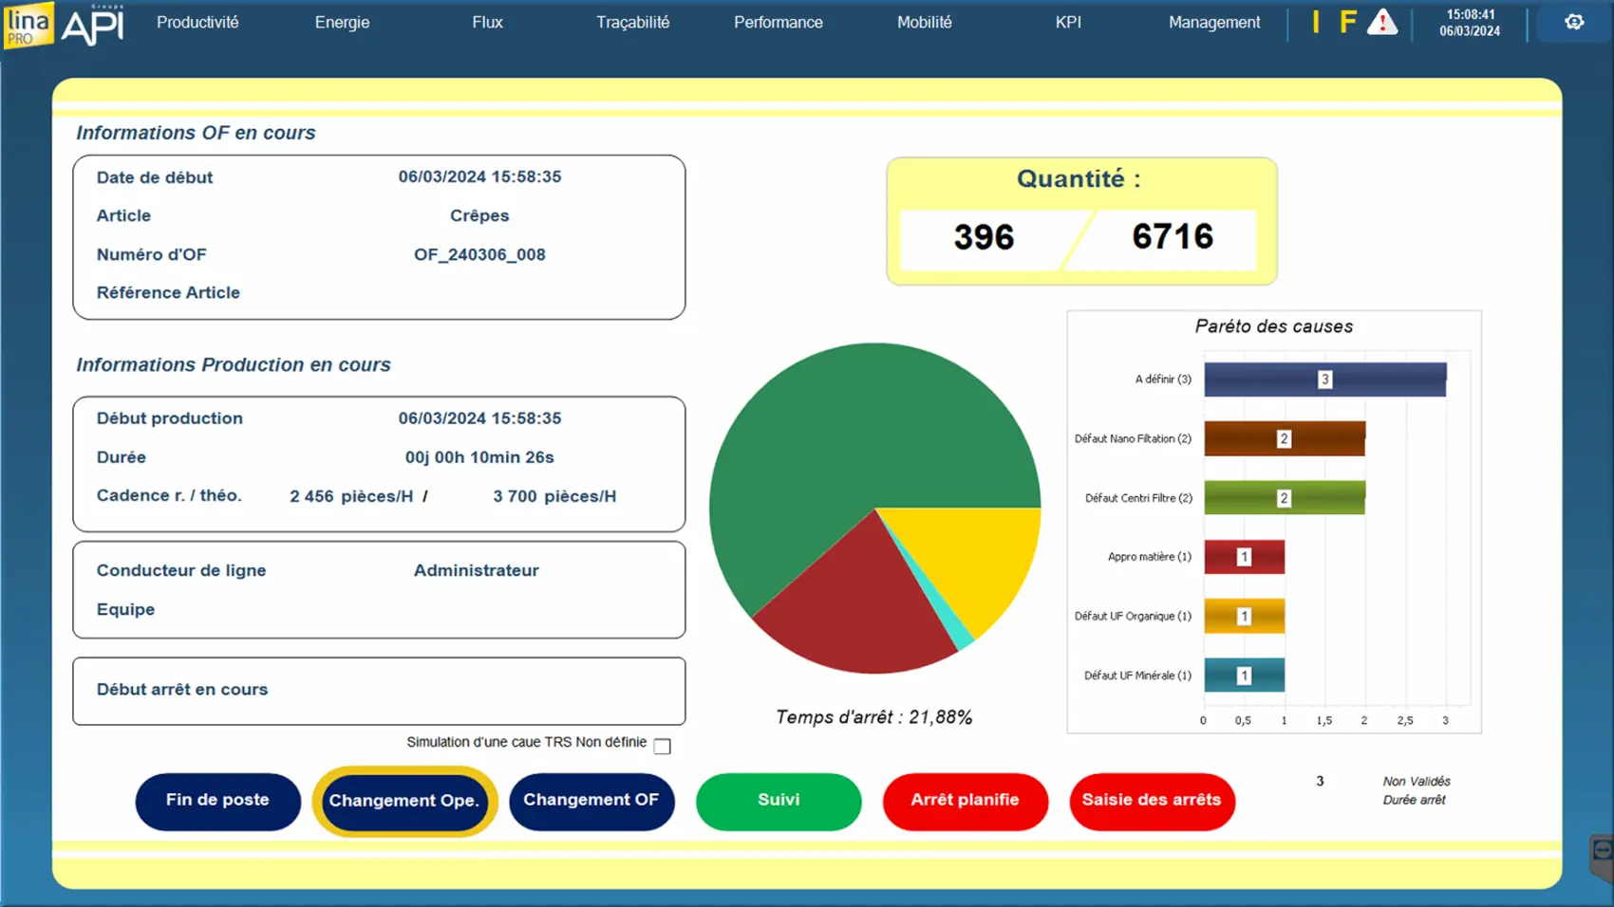Click the Défaut Nano Filtration orange bar
Viewport: 1614px width, 907px height.
[1284, 439]
